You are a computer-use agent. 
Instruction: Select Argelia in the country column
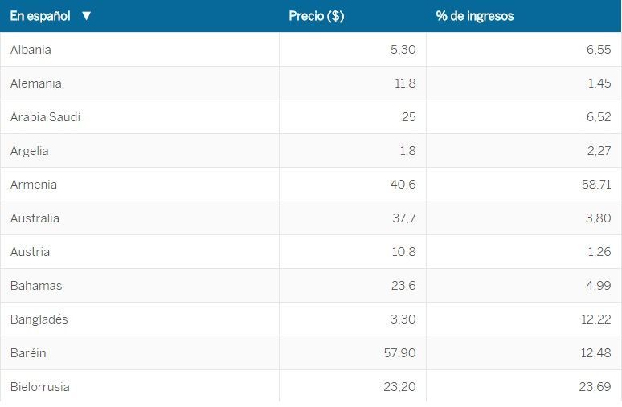pyautogui.click(x=29, y=151)
